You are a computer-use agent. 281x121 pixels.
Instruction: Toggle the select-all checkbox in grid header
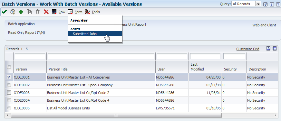coord(9,67)
